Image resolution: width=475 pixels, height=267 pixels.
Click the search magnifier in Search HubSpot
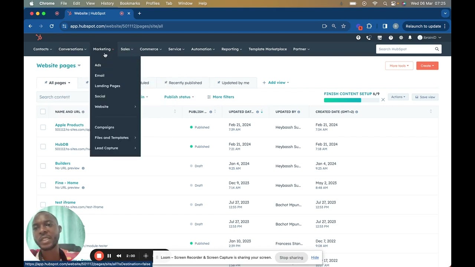point(437,49)
